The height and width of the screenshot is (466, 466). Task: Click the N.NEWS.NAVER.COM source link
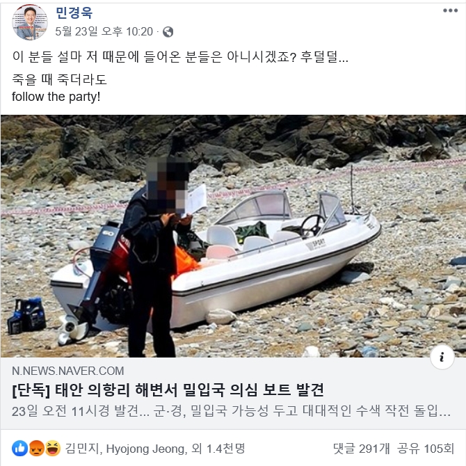pyautogui.click(x=67, y=371)
